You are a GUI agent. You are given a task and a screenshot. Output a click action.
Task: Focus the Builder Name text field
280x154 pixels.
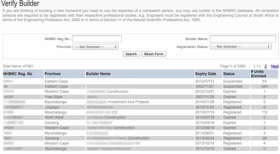point(243,39)
